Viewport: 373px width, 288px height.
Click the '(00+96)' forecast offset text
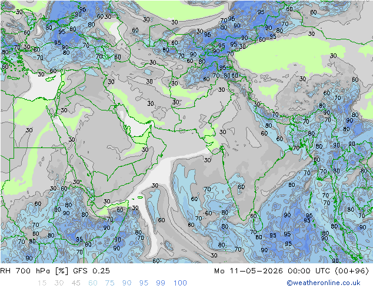pos(352,270)
